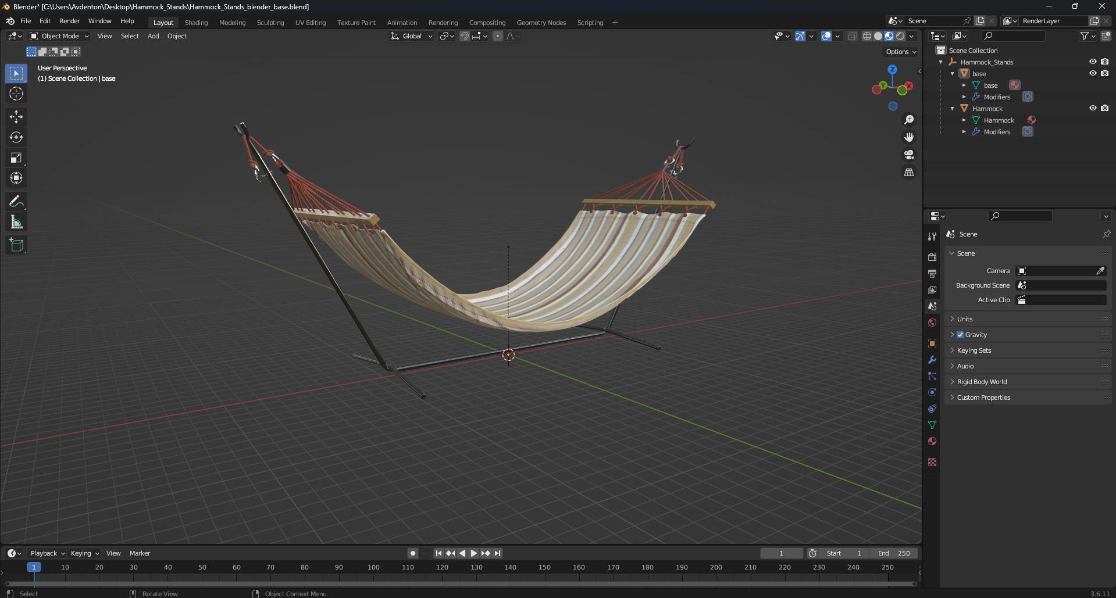Toggle snapping magnet in header
Screen dimensions: 1116x598
pos(464,36)
